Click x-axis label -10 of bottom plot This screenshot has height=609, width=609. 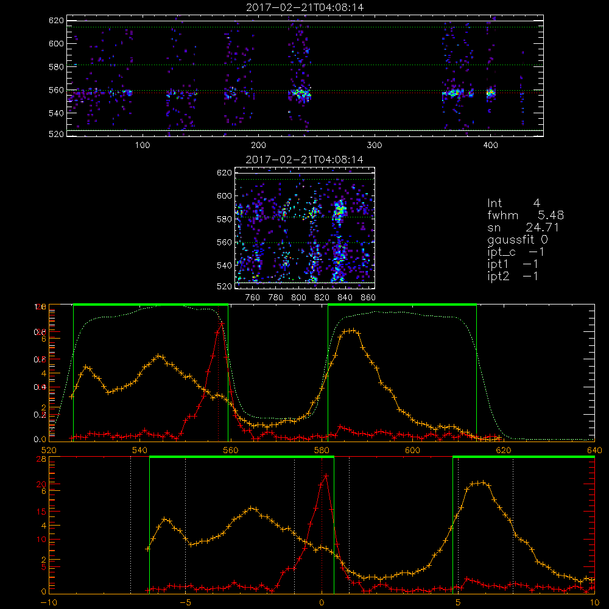[49, 602]
